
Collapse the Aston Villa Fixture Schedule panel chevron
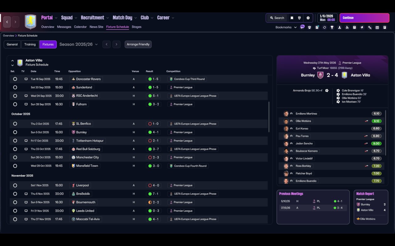coord(12,61)
